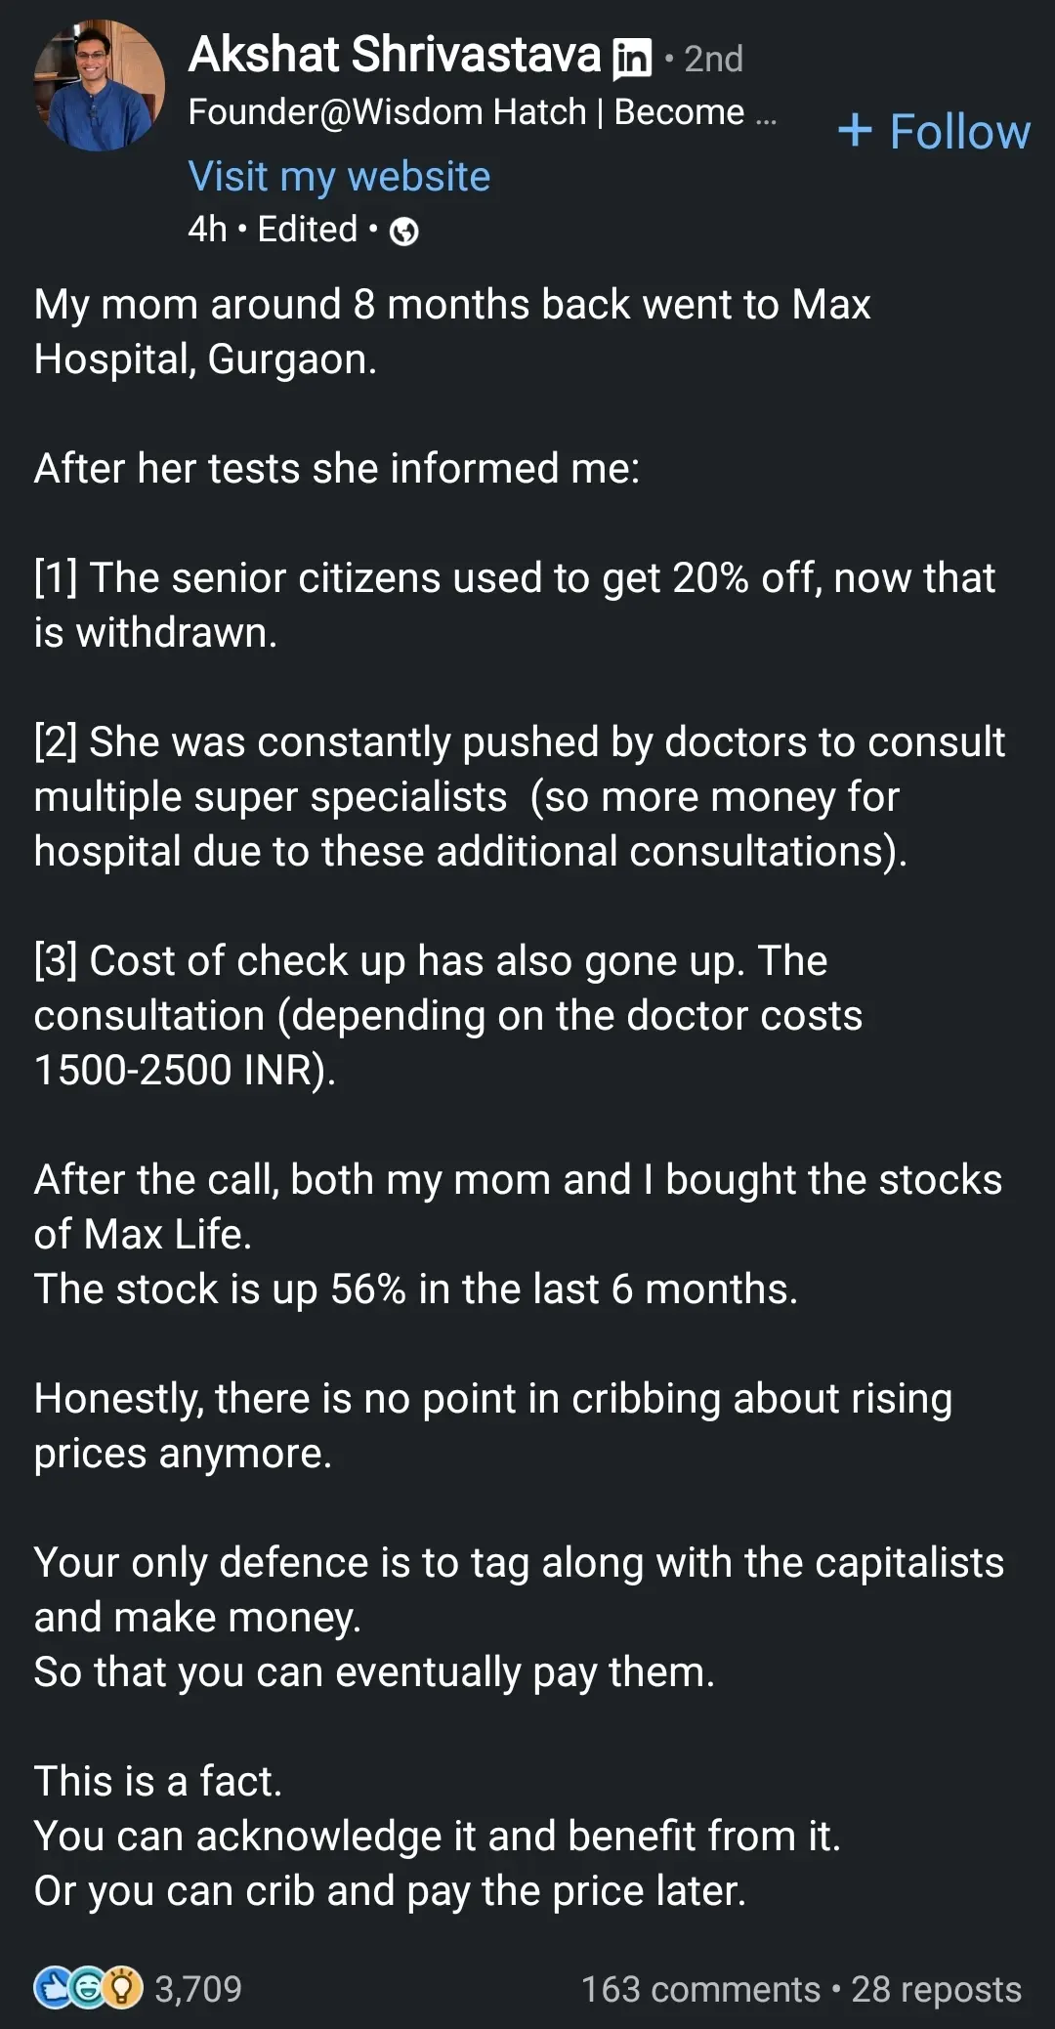Click the plus icon beside Follow
1055x2029 pixels.
[855, 130]
